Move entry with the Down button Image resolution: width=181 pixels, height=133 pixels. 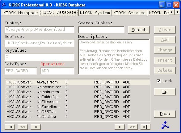tap(165, 114)
